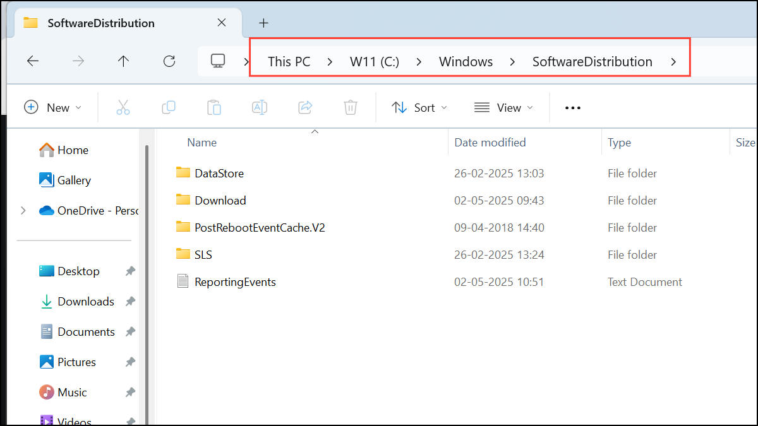Select OneDrive - Personal in sidebar
Screen dimensions: 758x426
(x=88, y=211)
